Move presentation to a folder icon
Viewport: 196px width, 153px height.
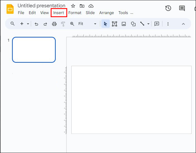coord(82,6)
